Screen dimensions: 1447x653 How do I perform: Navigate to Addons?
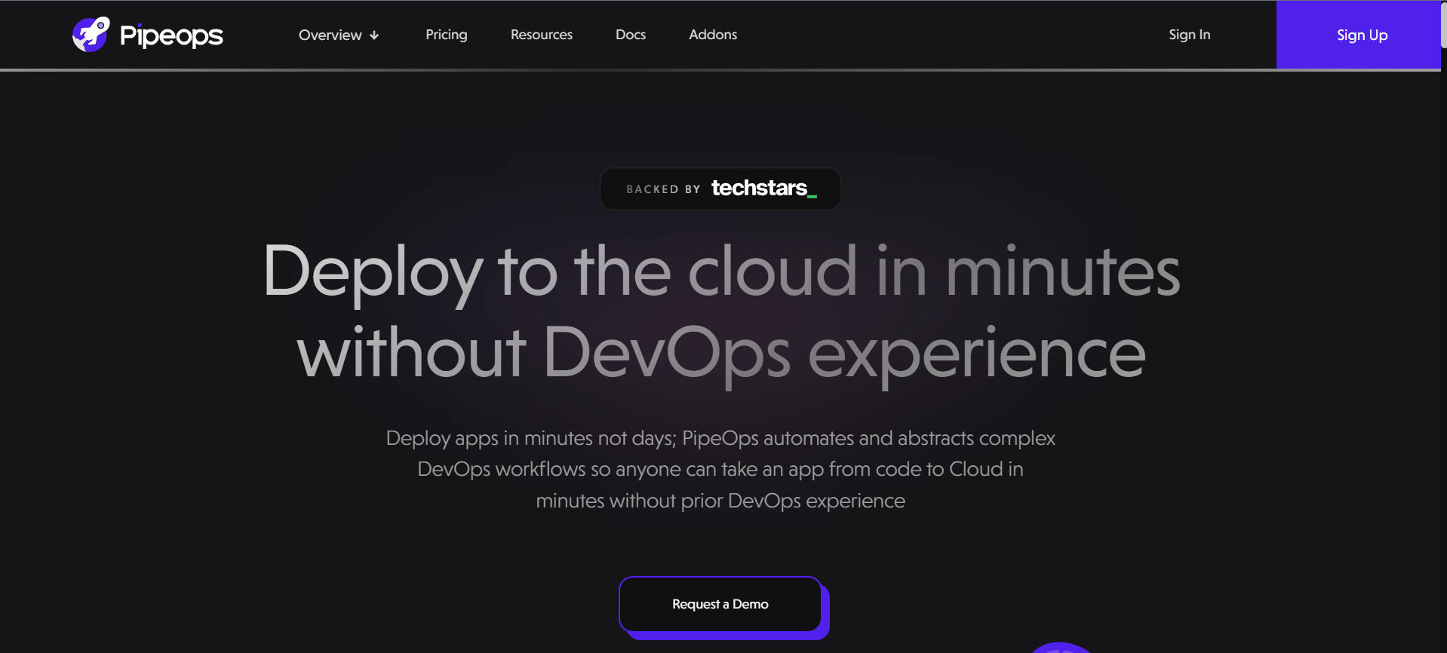[713, 35]
